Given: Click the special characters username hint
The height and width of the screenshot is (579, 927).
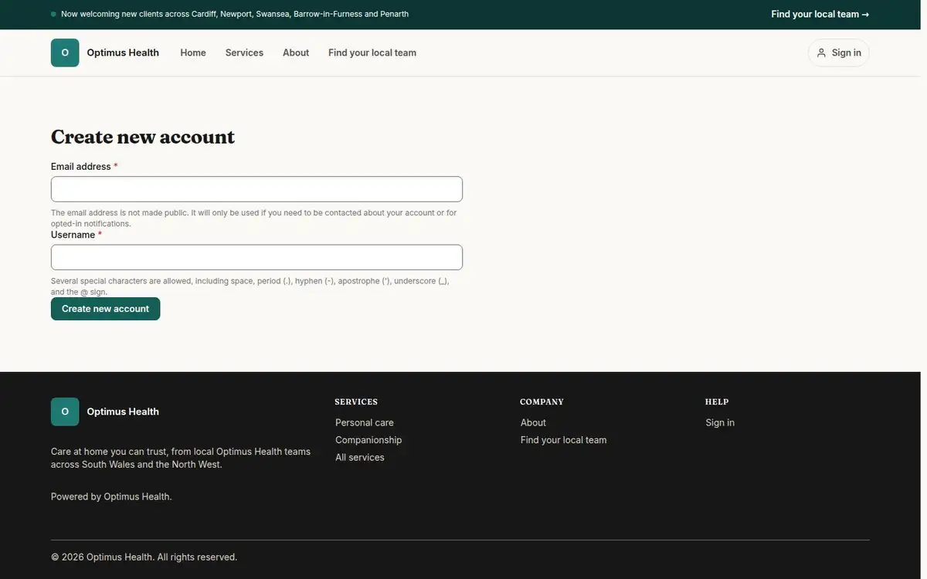Looking at the screenshot, I should point(250,286).
